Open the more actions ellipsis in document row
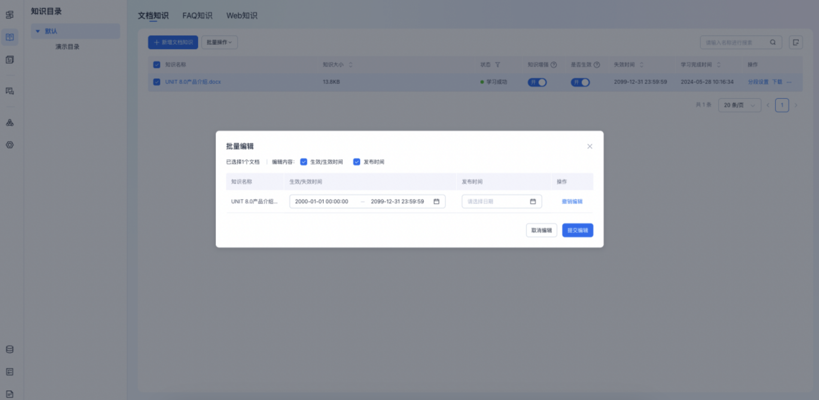The image size is (819, 400). (x=789, y=82)
